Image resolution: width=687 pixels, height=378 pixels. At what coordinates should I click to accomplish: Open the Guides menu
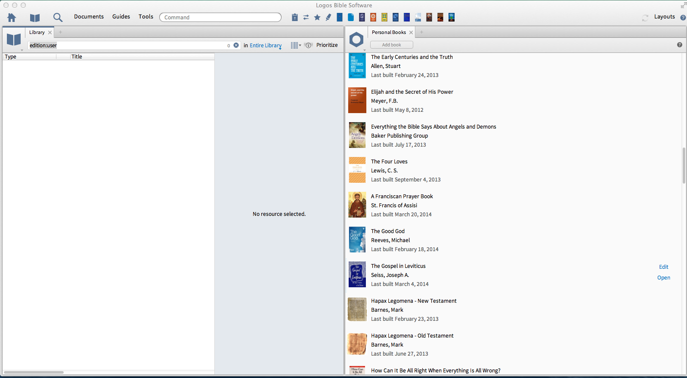pyautogui.click(x=121, y=17)
